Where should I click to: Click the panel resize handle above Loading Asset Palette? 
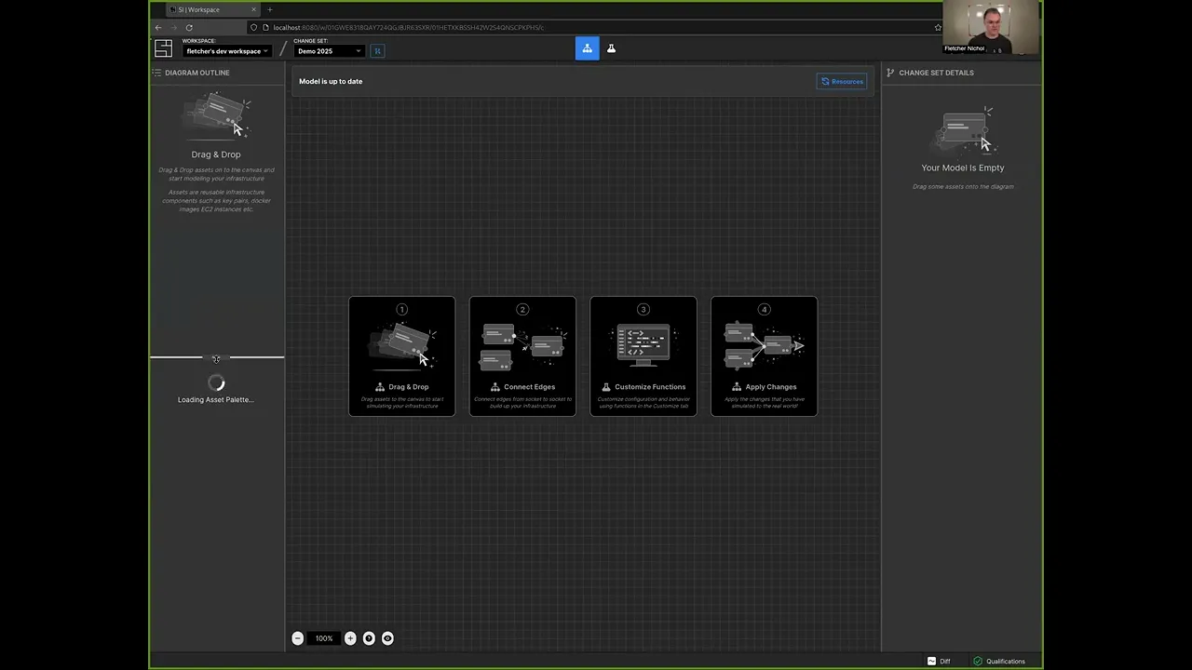(x=216, y=358)
